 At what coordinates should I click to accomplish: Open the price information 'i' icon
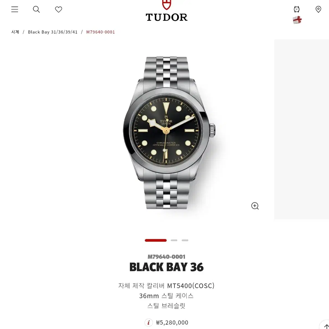click(148, 323)
